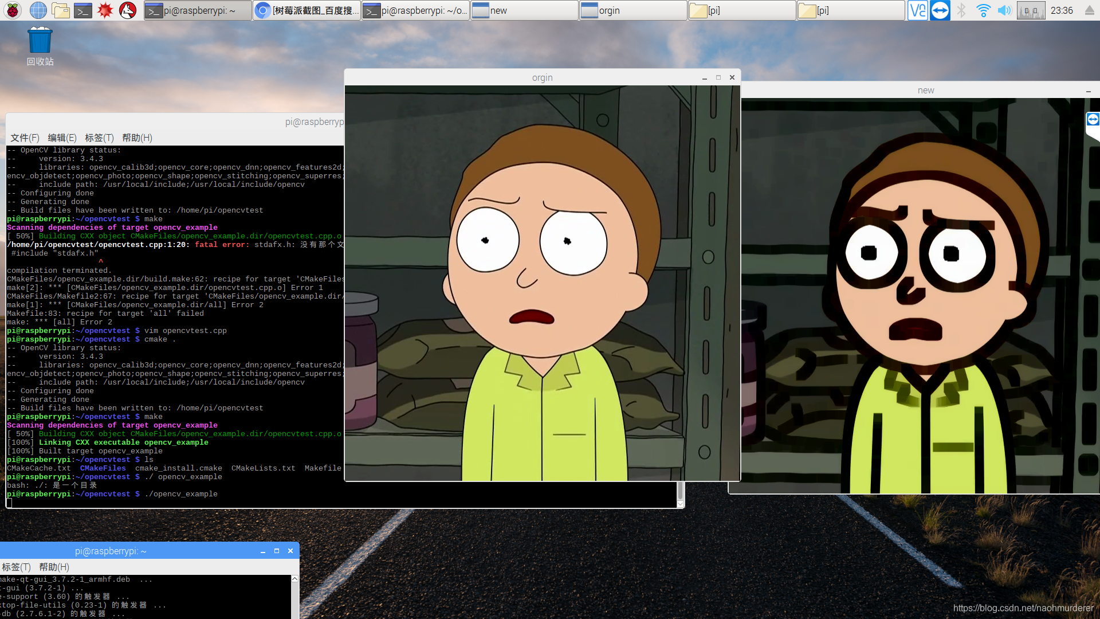Open the TeamViewer tray icon
The width and height of the screenshot is (1100, 619).
940,10
